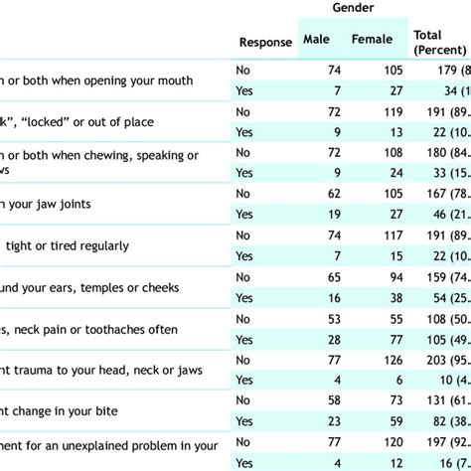
Task: Select the Female column header
Action: pos(372,39)
